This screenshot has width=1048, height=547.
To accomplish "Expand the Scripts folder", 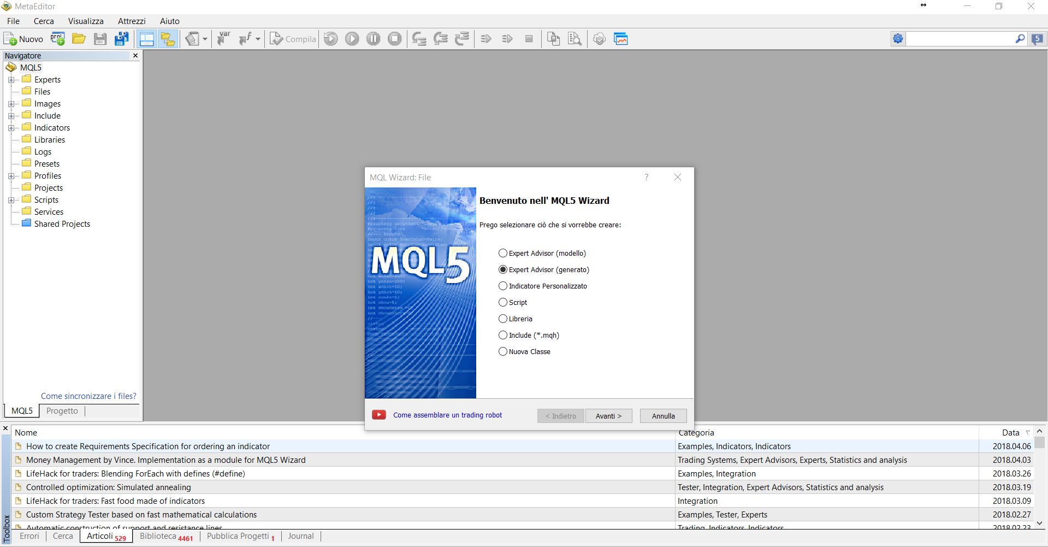I will (11, 200).
